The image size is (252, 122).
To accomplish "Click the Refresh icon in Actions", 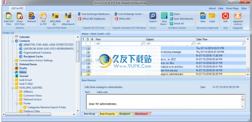I will coord(32,16).
